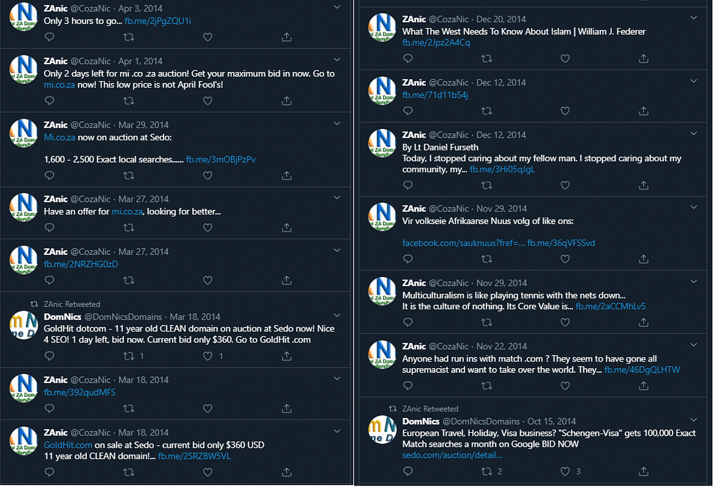Retweet the Schengen-Visa tweet with 2 retweets
The image size is (719, 488).
coord(487,471)
